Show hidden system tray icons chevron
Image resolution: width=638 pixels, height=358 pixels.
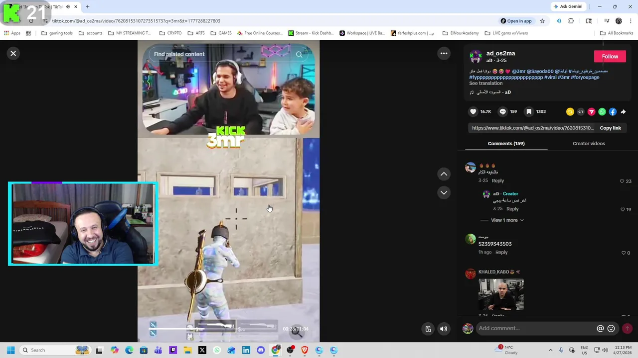pyautogui.click(x=550, y=350)
